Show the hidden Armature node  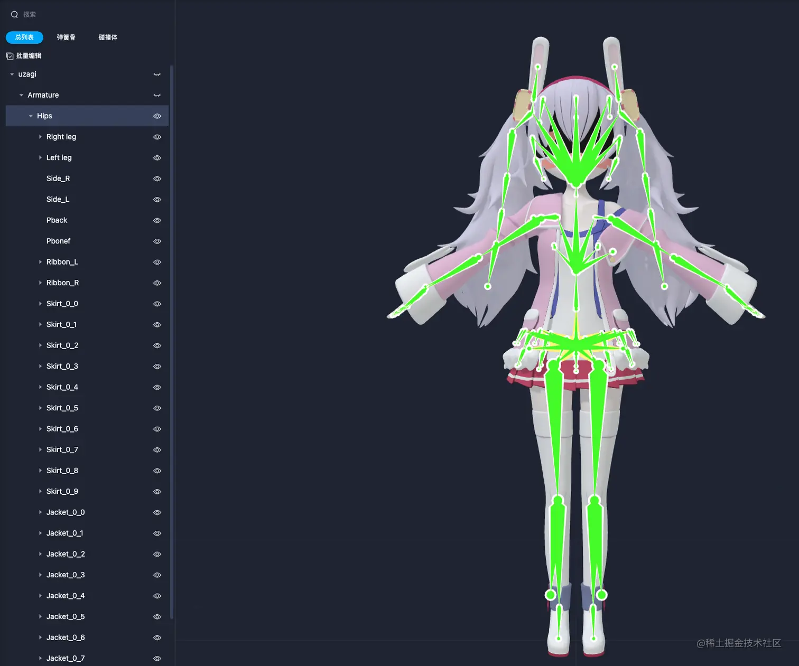[157, 95]
